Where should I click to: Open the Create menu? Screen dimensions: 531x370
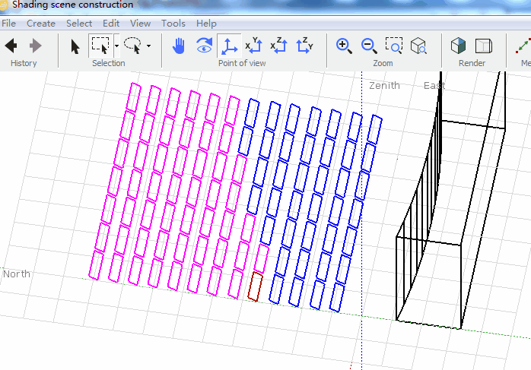(x=41, y=24)
